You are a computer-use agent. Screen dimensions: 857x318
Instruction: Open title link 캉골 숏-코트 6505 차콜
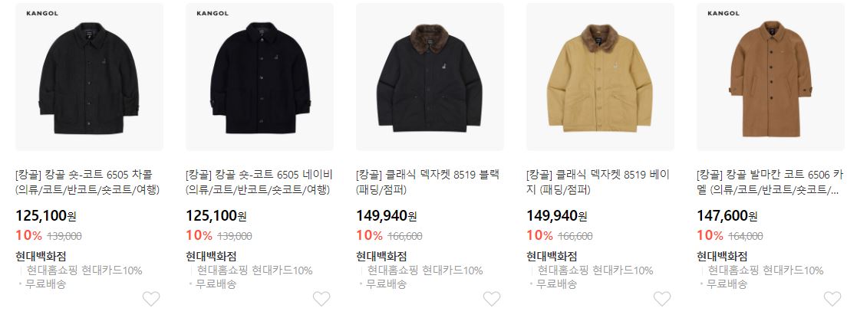87,182
